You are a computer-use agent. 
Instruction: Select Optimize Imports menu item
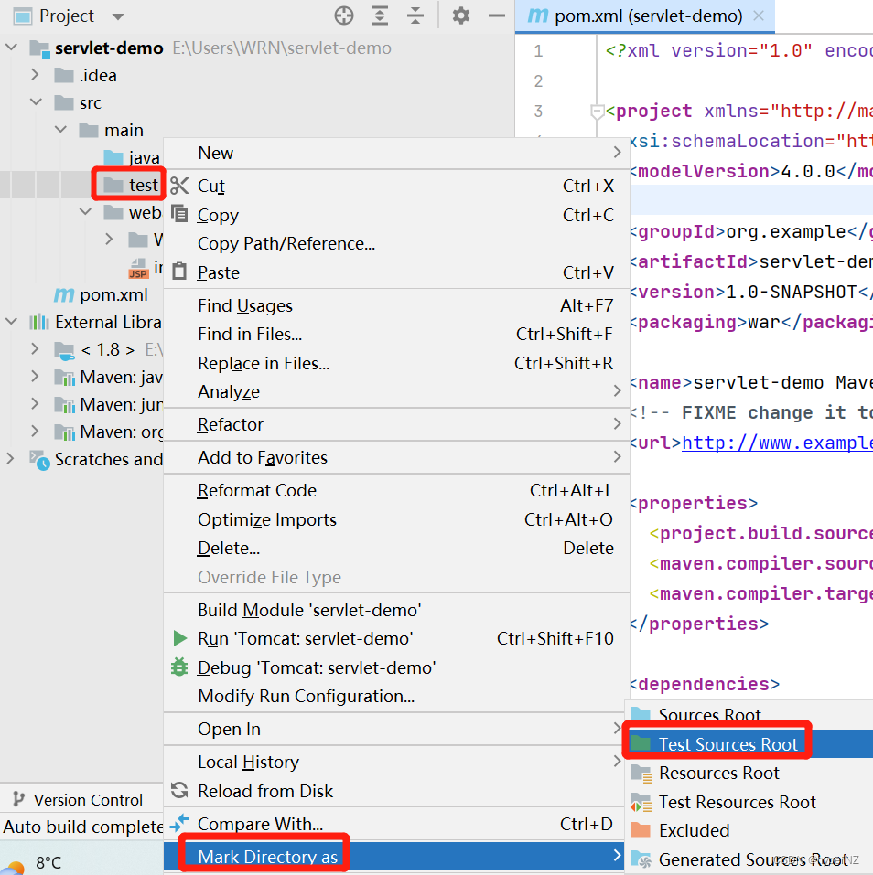[396, 519]
